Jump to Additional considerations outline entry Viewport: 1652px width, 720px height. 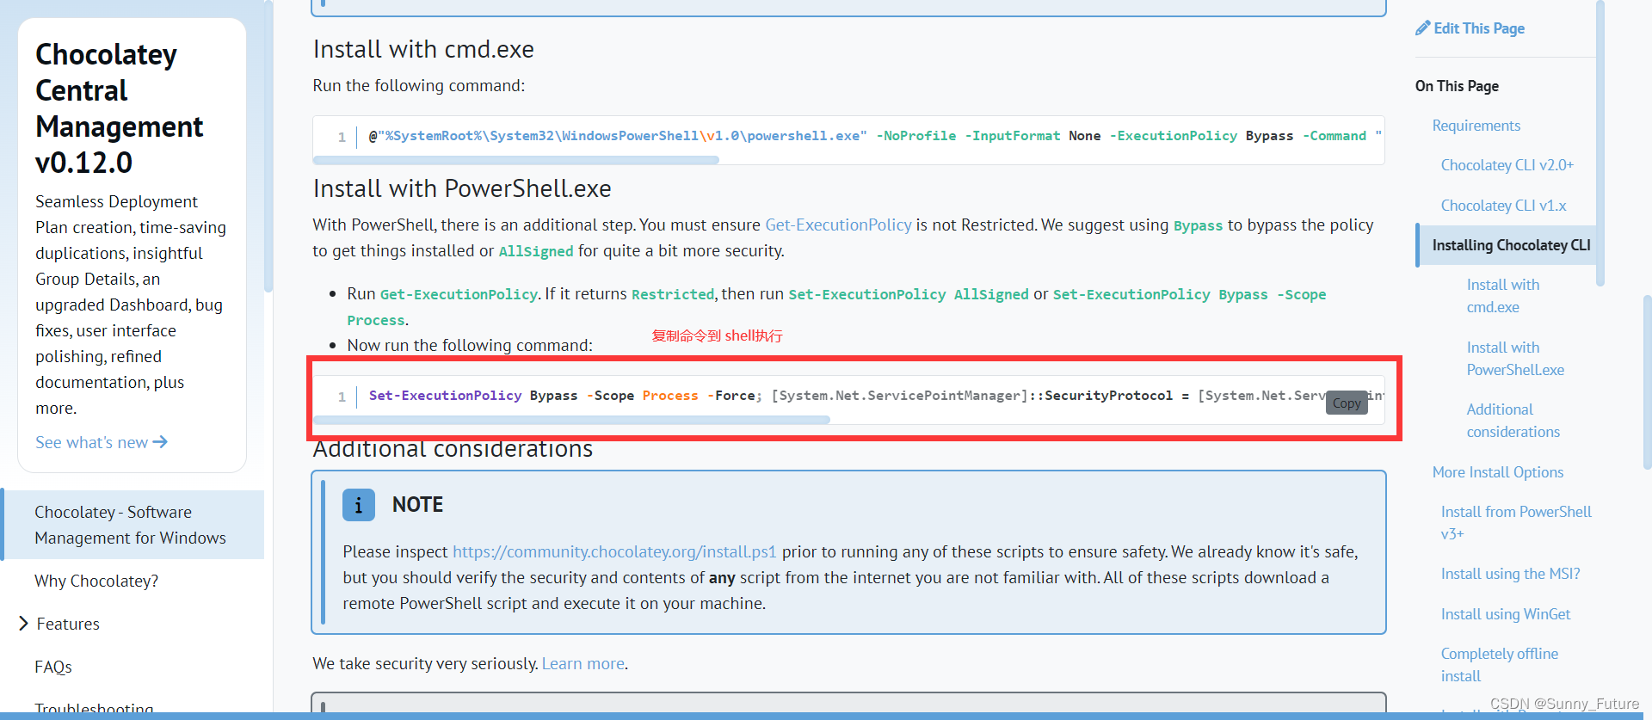[x=1513, y=421]
